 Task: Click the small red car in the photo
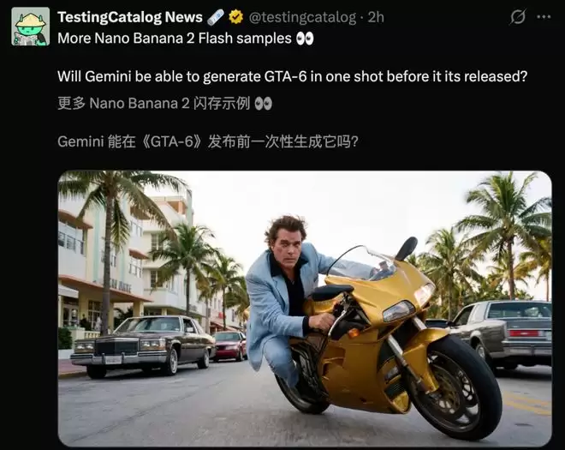[x=230, y=345]
